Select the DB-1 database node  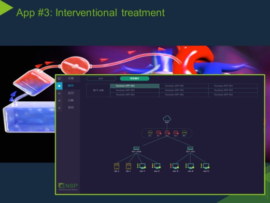(129, 166)
